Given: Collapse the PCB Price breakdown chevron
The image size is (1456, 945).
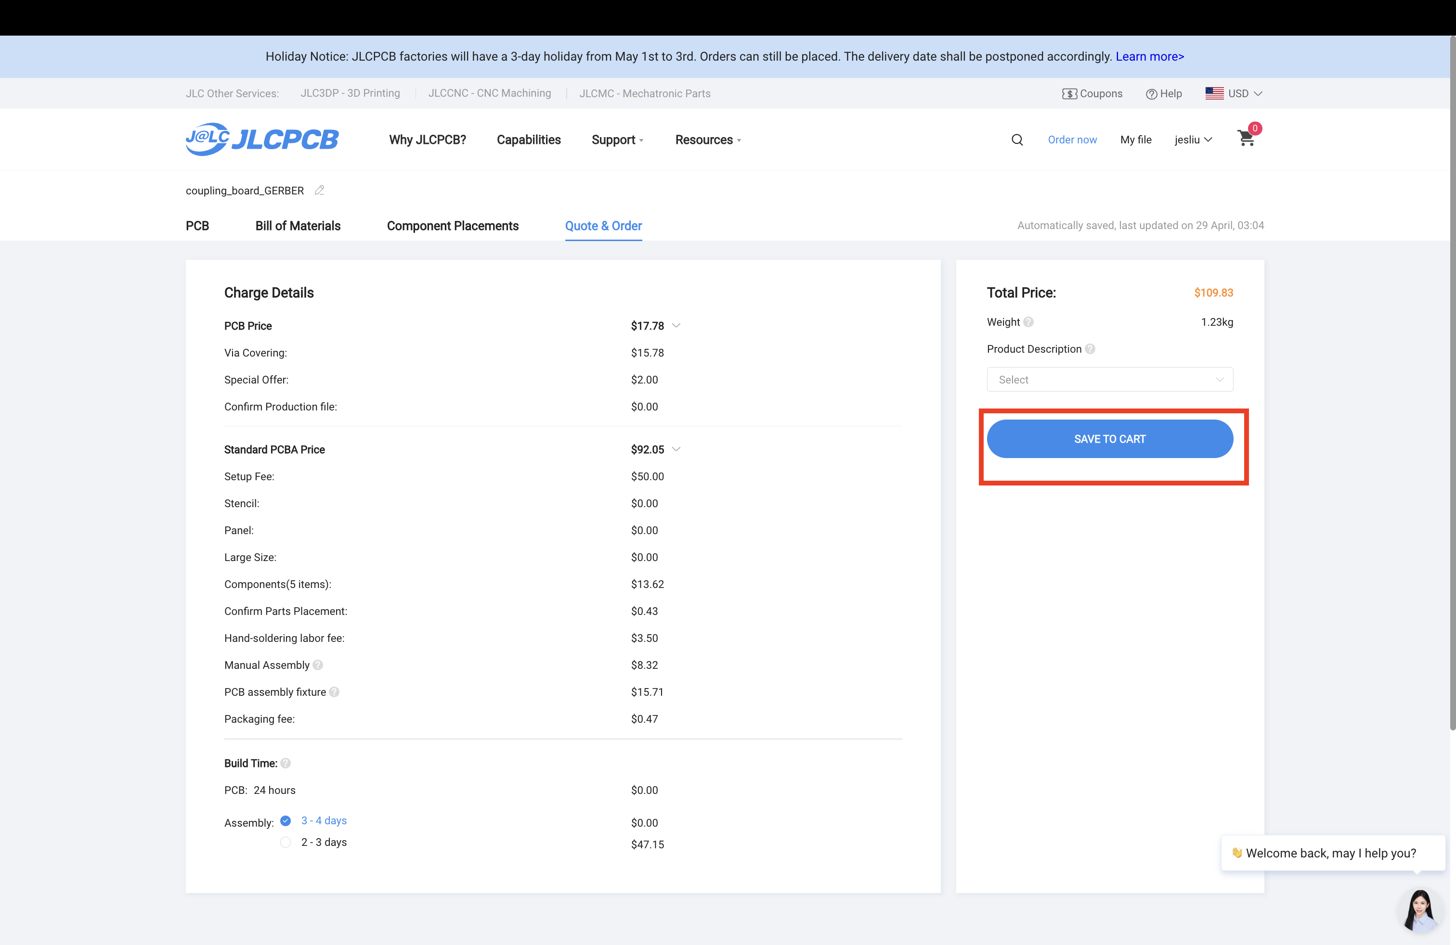Looking at the screenshot, I should coord(676,326).
